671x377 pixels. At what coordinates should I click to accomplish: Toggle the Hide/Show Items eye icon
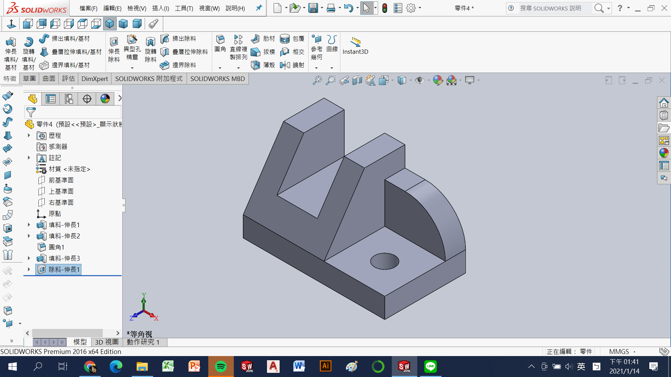419,81
